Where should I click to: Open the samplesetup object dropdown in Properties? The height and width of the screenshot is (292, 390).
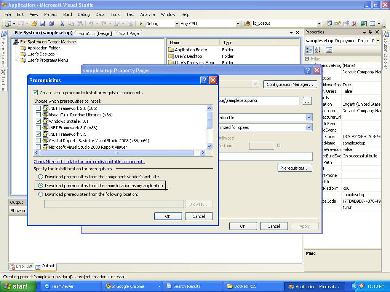[x=378, y=41]
